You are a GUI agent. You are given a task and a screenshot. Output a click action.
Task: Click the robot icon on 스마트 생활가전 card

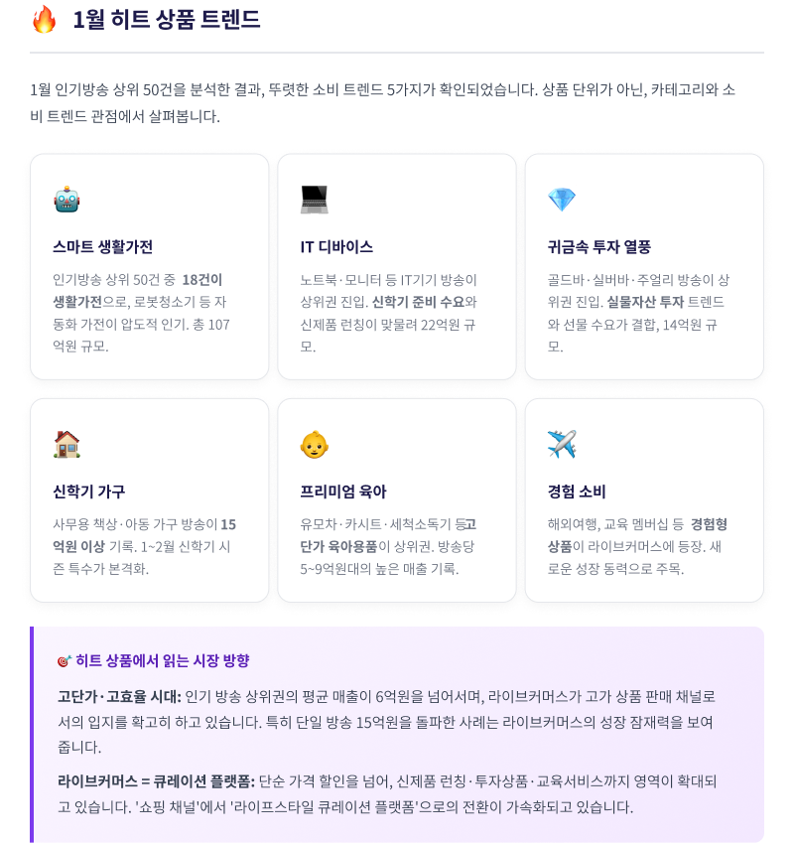click(x=66, y=200)
